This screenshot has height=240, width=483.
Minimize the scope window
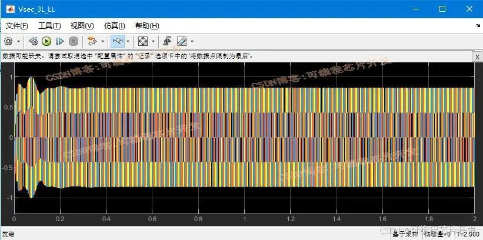pos(416,9)
